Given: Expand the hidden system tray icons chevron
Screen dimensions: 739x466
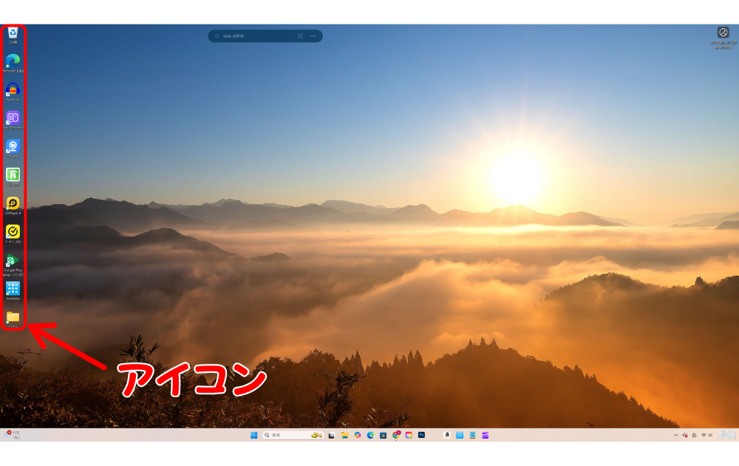Looking at the screenshot, I should (x=675, y=436).
